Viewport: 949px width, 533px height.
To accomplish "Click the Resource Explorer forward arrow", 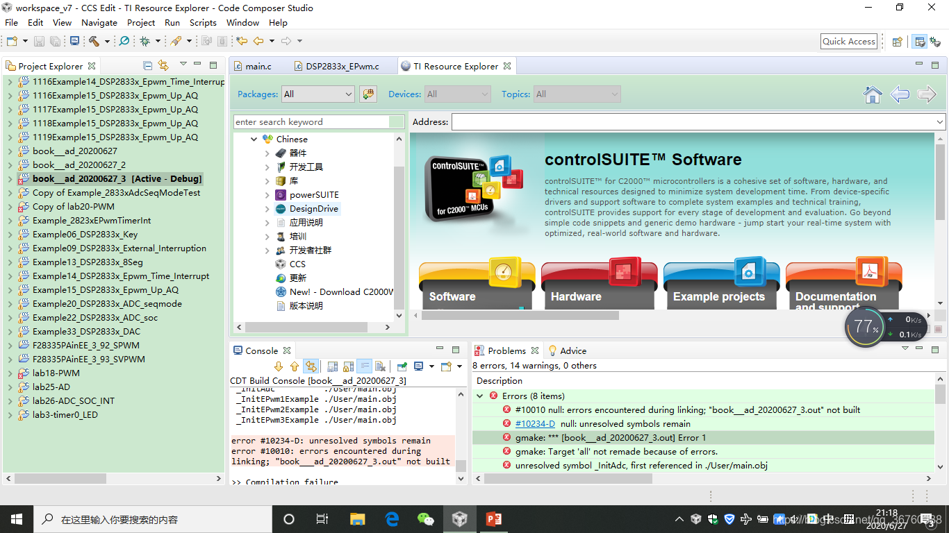I will tap(927, 94).
